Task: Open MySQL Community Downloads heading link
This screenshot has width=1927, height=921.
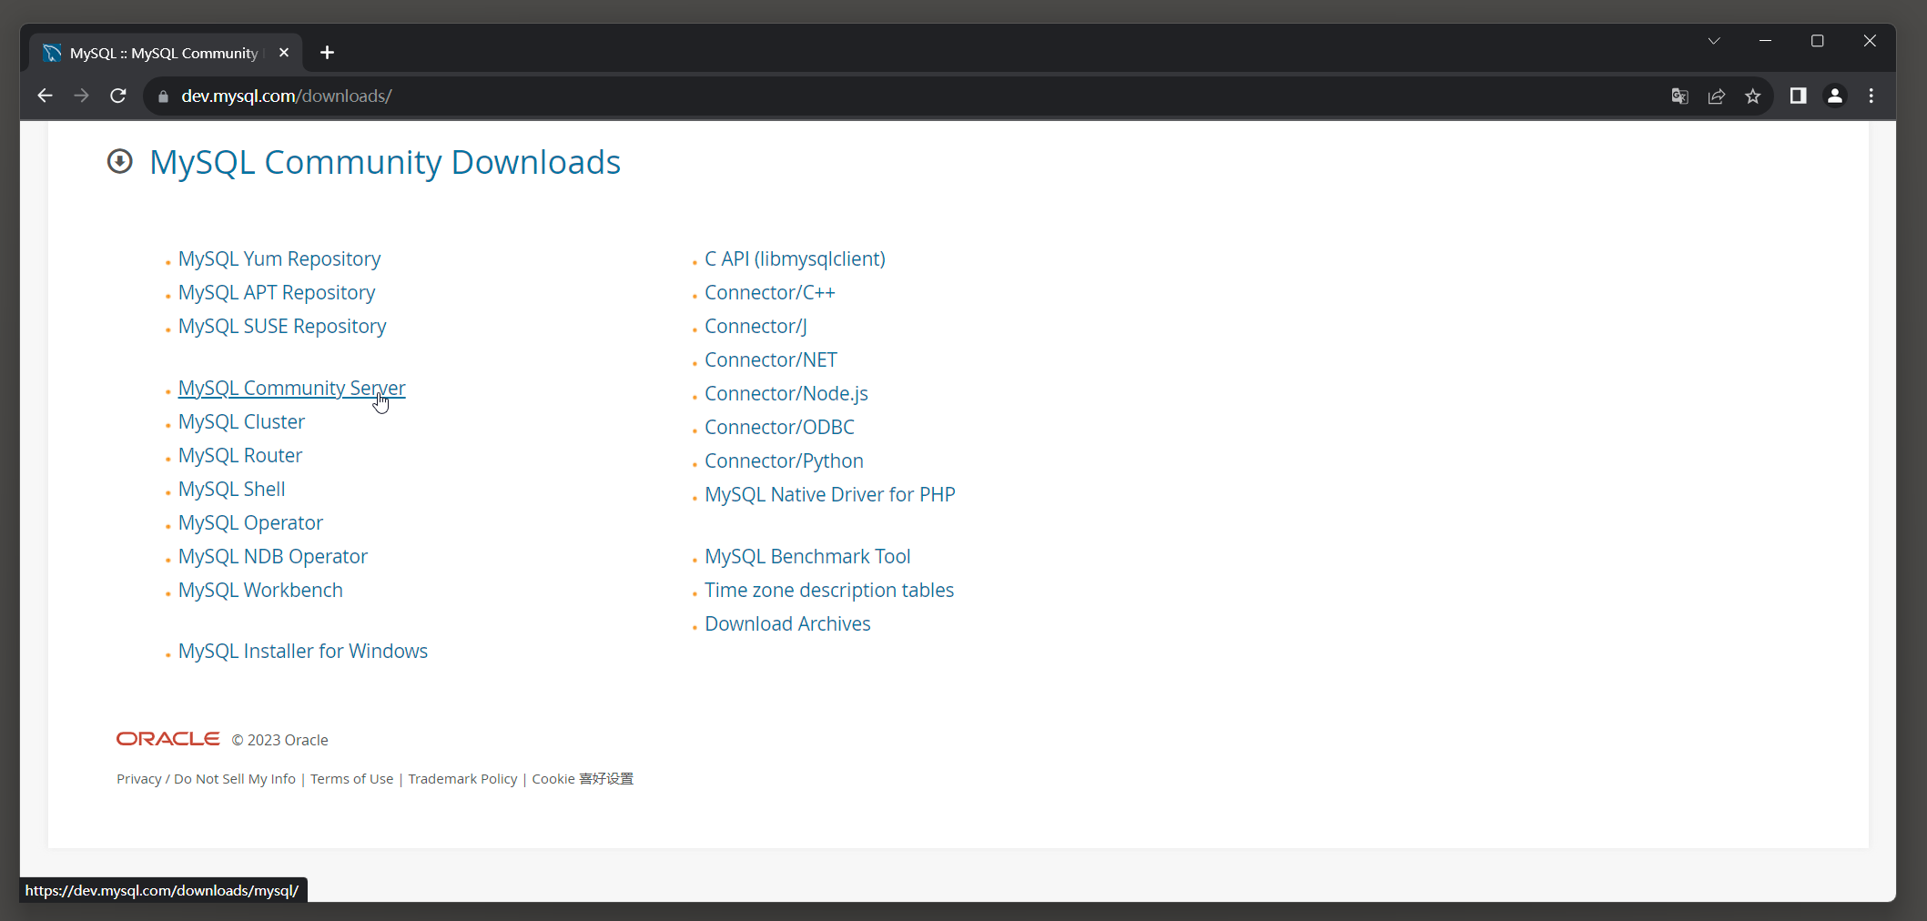Action: 385,162
